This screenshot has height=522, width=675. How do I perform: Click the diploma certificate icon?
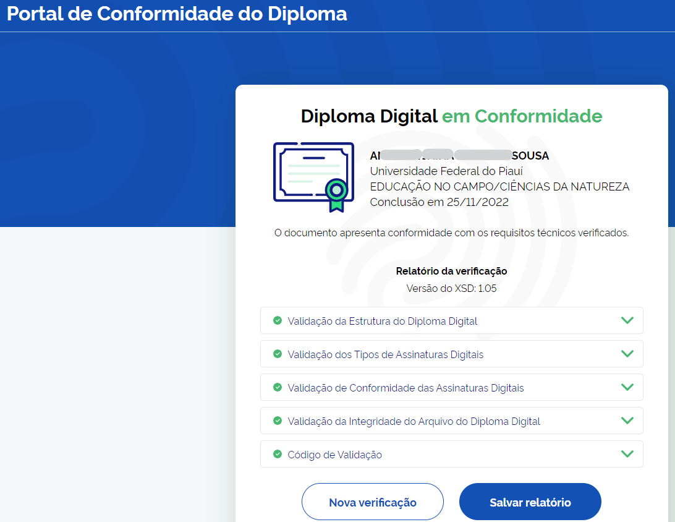pos(313,177)
